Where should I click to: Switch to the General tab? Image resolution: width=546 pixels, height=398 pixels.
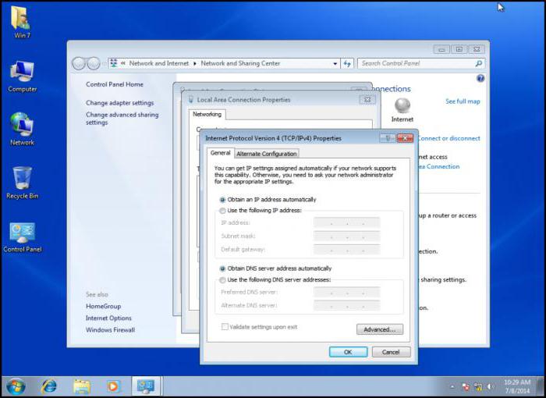coord(220,153)
